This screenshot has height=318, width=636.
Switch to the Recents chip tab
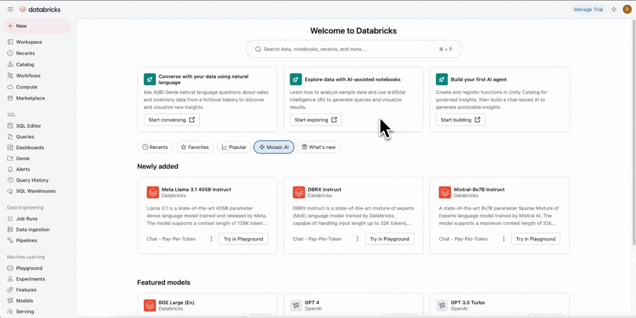click(x=155, y=147)
